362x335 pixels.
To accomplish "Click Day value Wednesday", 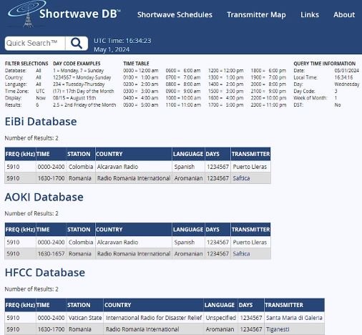I will coord(347,84).
